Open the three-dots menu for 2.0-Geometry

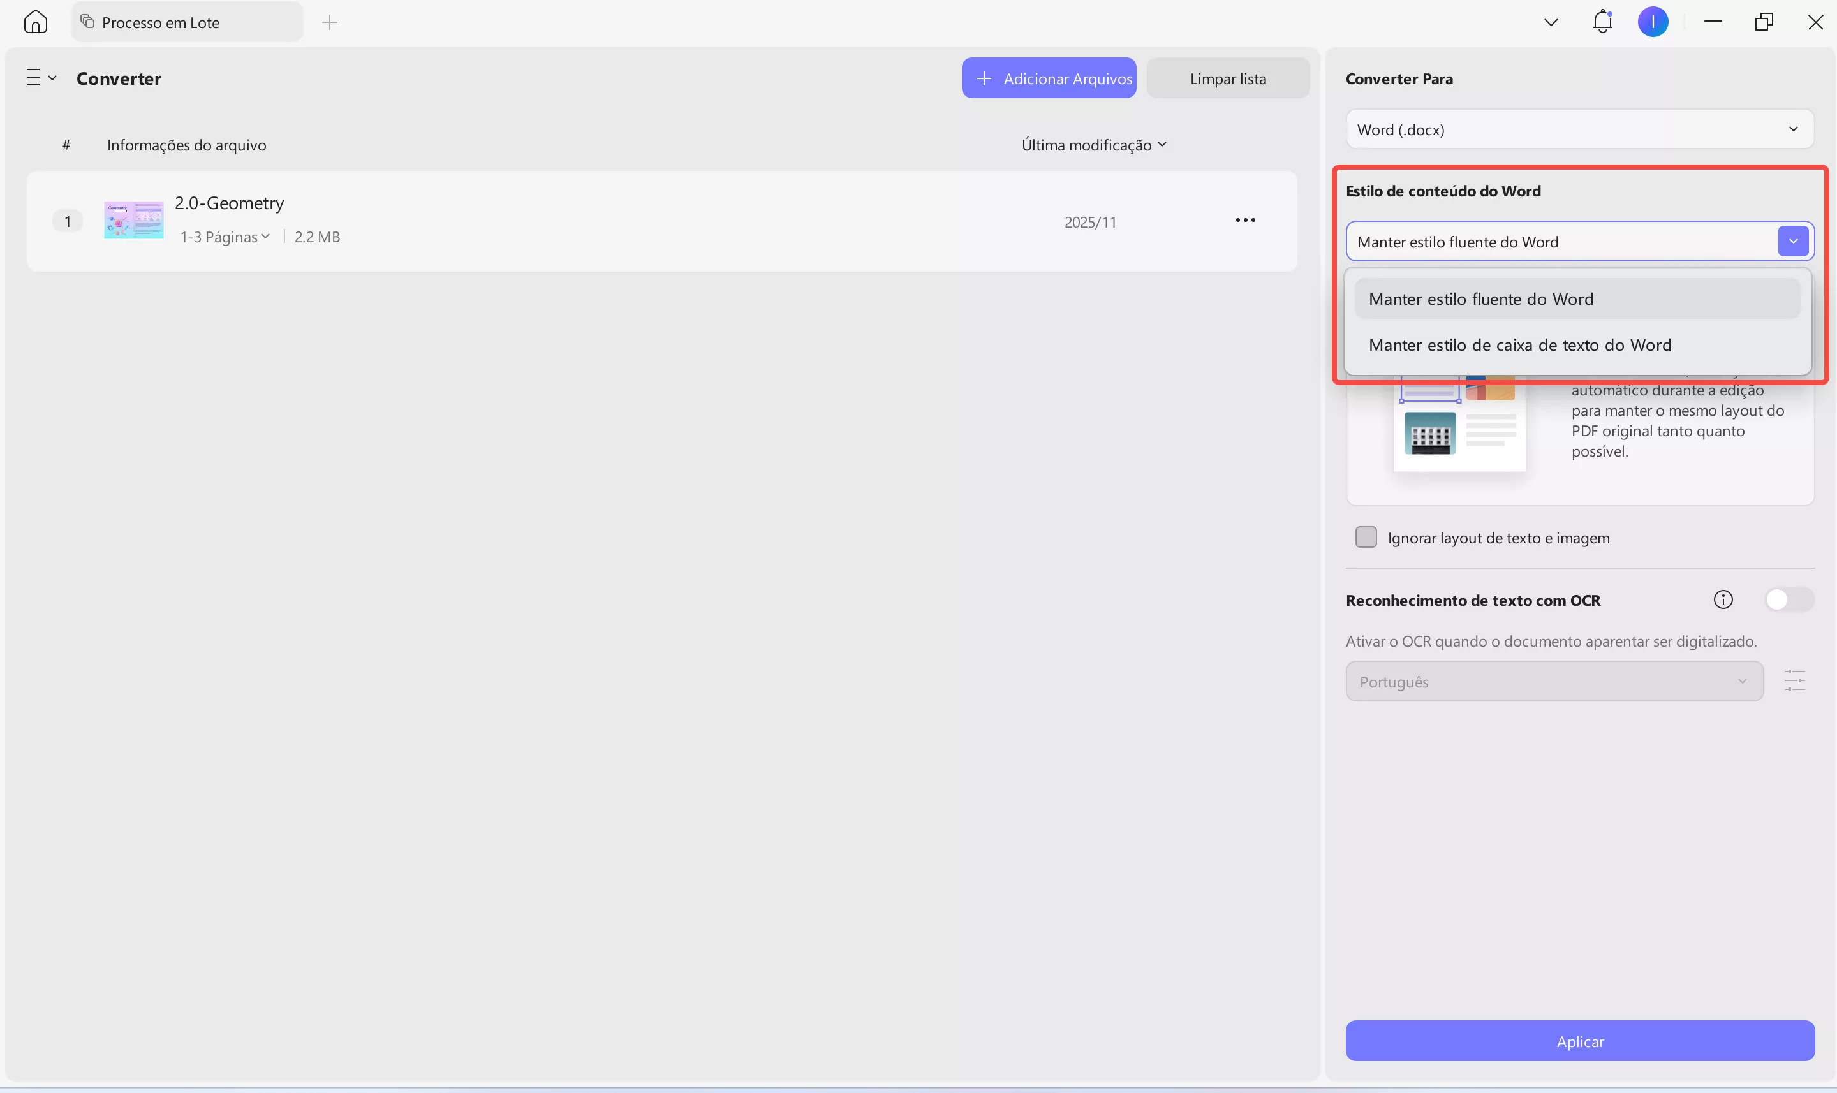(x=1245, y=220)
